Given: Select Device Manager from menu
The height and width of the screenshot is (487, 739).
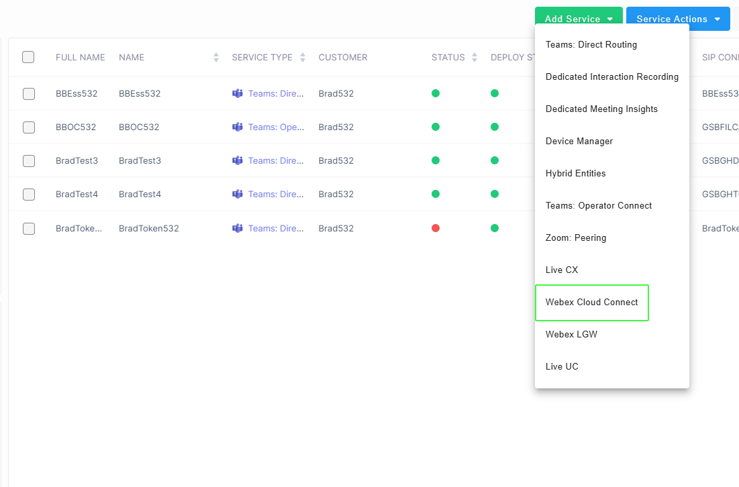Looking at the screenshot, I should 611,142.
